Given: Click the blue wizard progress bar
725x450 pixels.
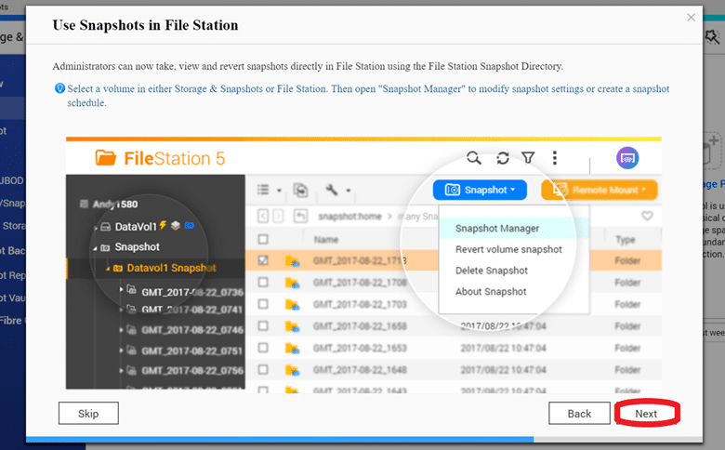Looking at the screenshot, I should (280, 439).
